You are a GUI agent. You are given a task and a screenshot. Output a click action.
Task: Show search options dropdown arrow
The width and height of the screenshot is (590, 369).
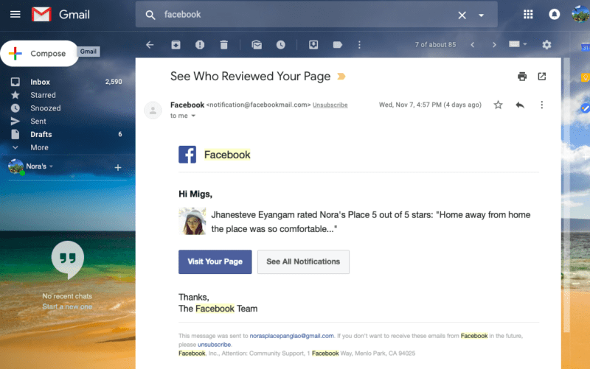tap(481, 15)
